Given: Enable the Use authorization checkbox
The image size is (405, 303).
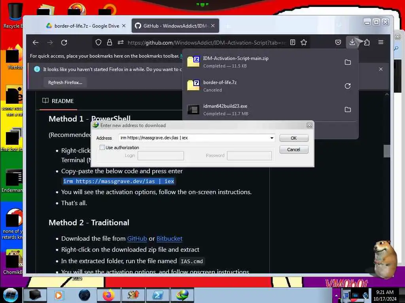Looking at the screenshot, I should pos(102,148).
